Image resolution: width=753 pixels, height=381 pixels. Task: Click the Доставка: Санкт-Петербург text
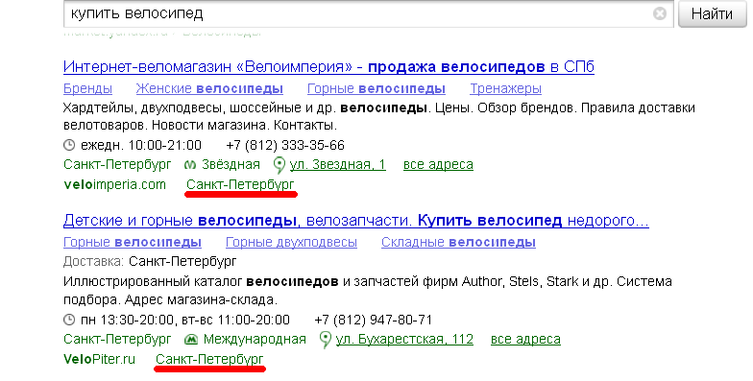click(x=150, y=262)
